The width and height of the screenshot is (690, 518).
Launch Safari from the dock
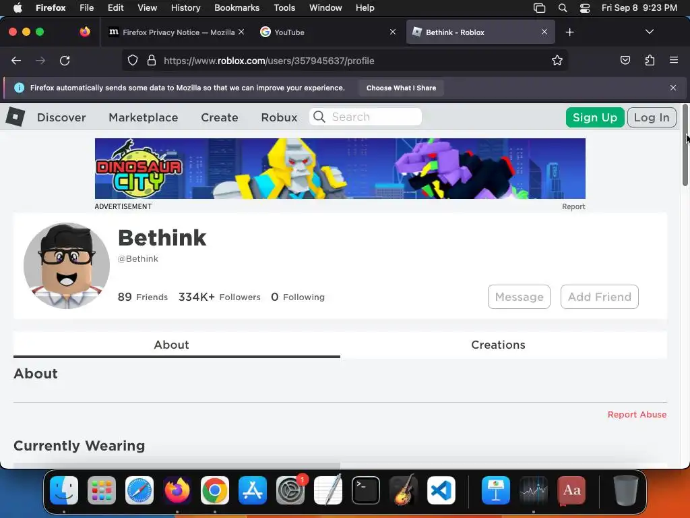(139, 490)
